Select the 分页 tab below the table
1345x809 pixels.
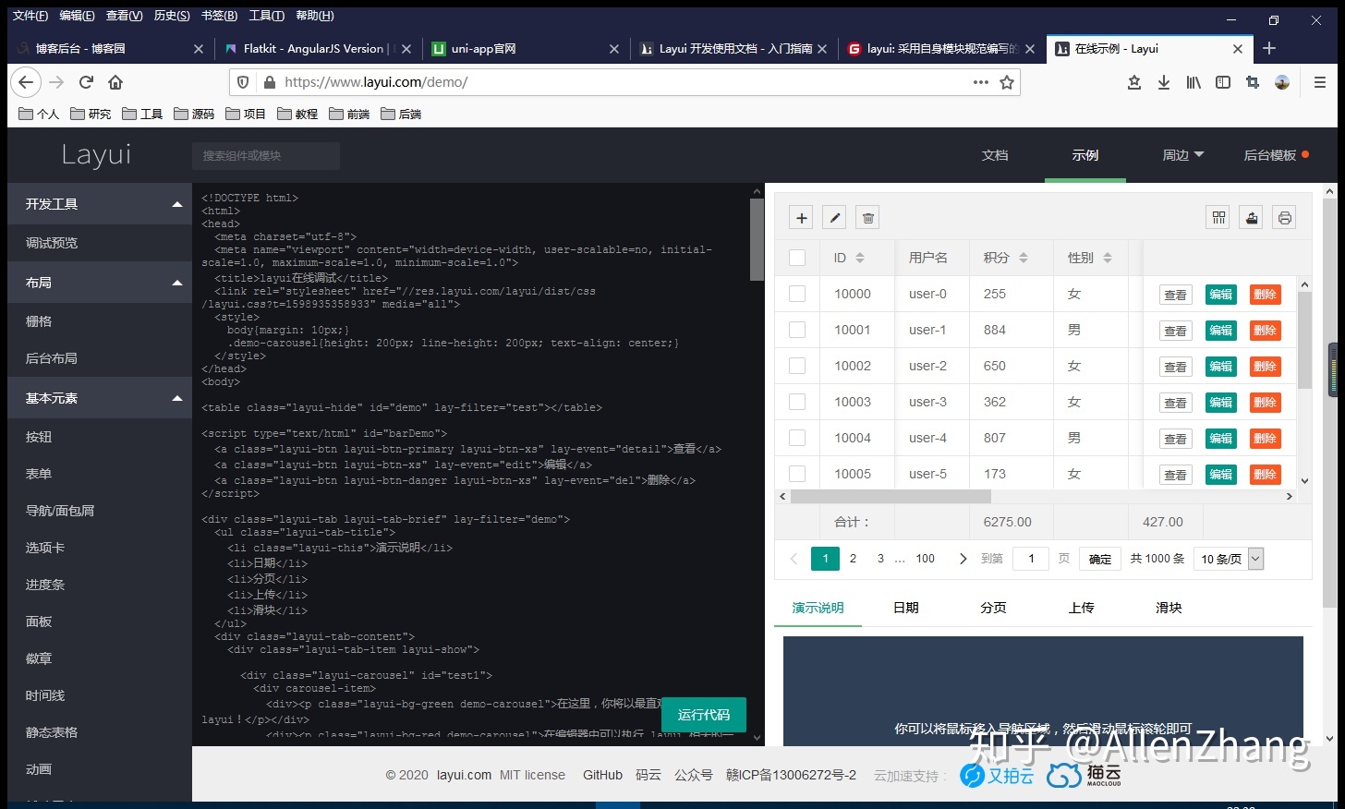tap(992, 607)
